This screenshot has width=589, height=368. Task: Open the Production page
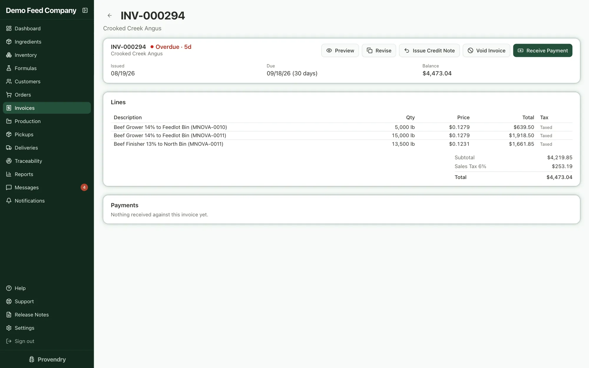pyautogui.click(x=47, y=121)
